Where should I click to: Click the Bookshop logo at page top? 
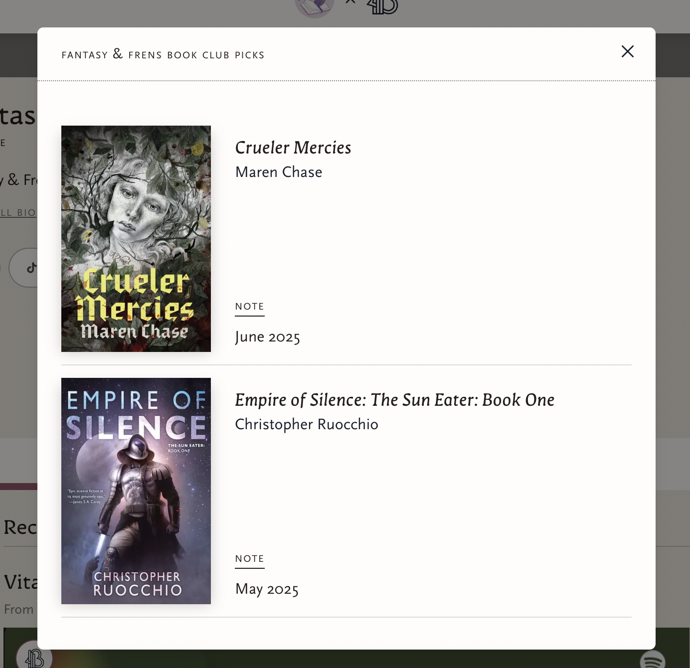coord(383,7)
